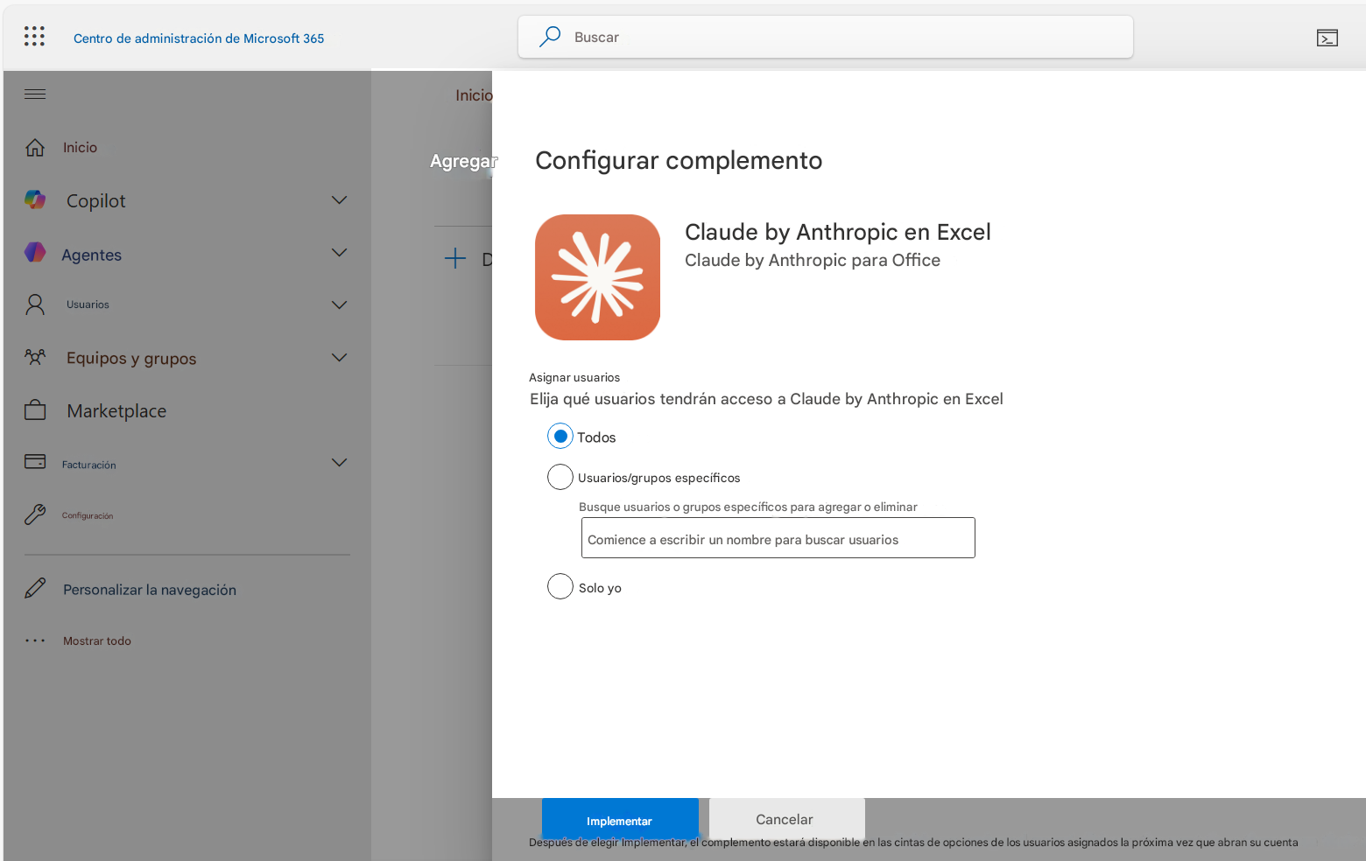Select the Todos radio option
Image resolution: width=1366 pixels, height=861 pixels.
[x=560, y=436]
